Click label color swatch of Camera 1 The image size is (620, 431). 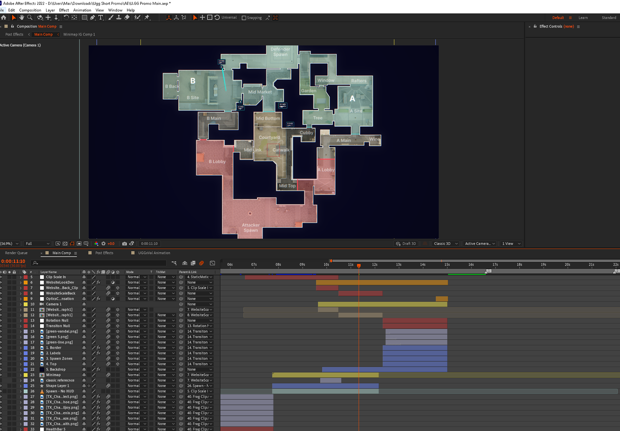click(26, 304)
